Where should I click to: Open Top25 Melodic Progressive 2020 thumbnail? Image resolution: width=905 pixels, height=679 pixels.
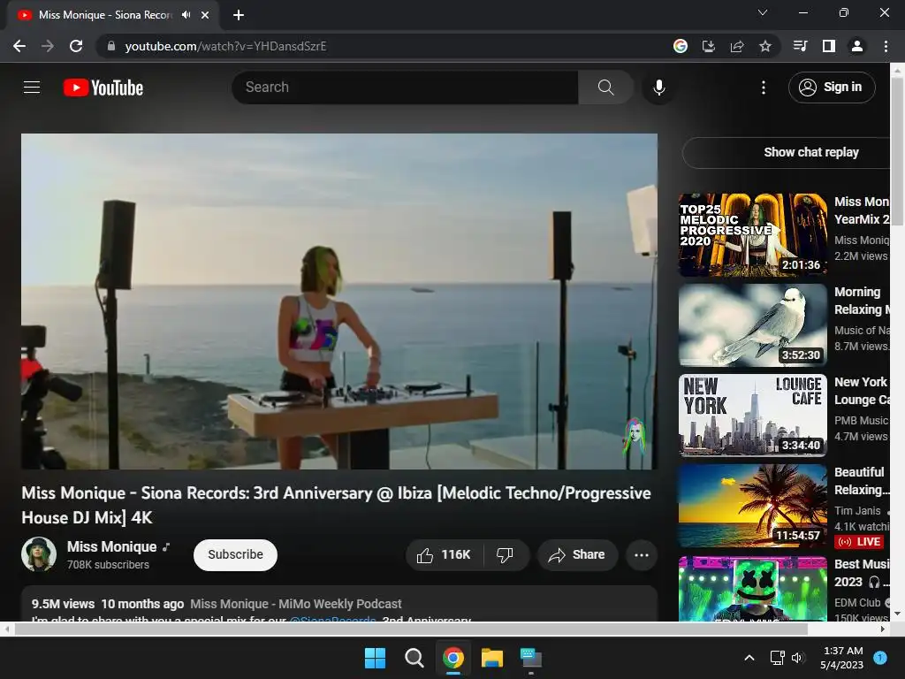tap(753, 235)
